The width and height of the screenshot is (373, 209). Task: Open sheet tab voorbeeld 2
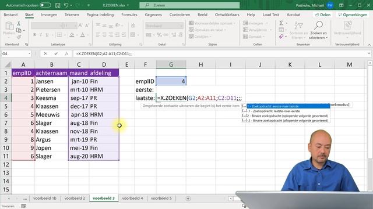click(75, 199)
